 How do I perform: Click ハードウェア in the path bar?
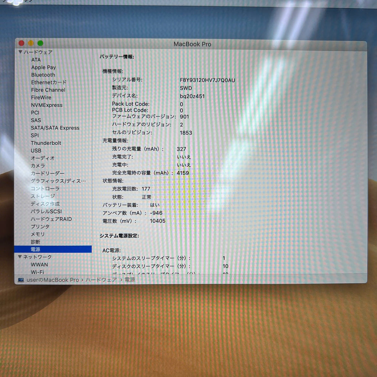point(101,280)
